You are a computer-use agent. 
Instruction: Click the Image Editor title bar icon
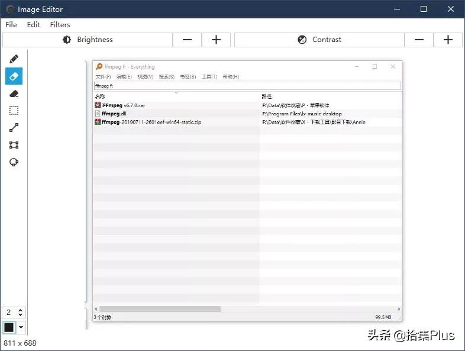[x=10, y=9]
